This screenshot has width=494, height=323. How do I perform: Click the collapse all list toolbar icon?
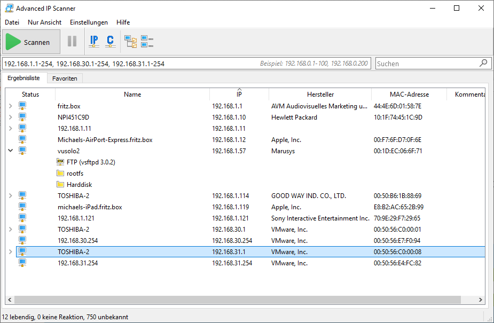tap(147, 41)
